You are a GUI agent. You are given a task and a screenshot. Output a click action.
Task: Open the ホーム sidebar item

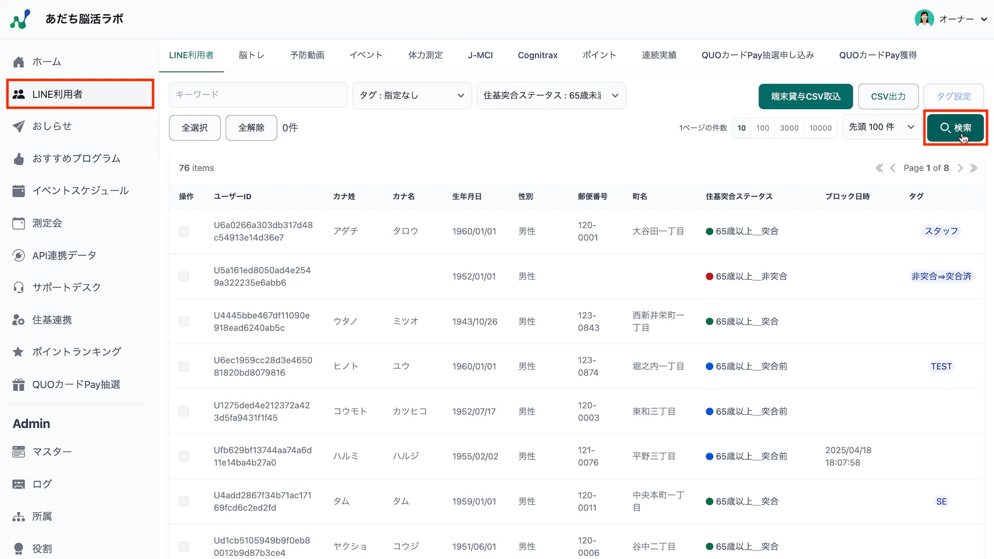47,62
